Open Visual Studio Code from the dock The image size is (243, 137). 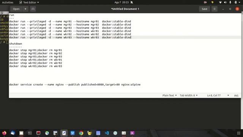click(107, 133)
